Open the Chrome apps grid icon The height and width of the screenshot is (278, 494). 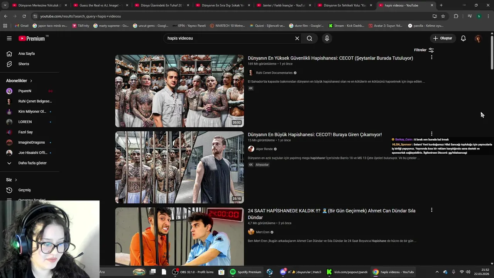click(x=5, y=25)
